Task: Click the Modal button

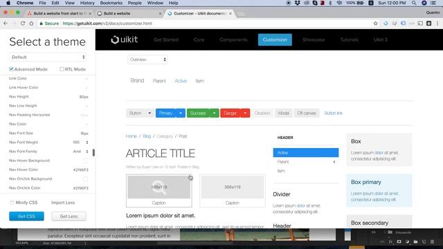Action: click(x=283, y=113)
